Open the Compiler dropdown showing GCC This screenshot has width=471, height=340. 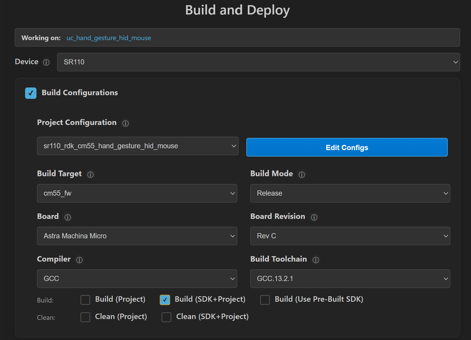[137, 279]
